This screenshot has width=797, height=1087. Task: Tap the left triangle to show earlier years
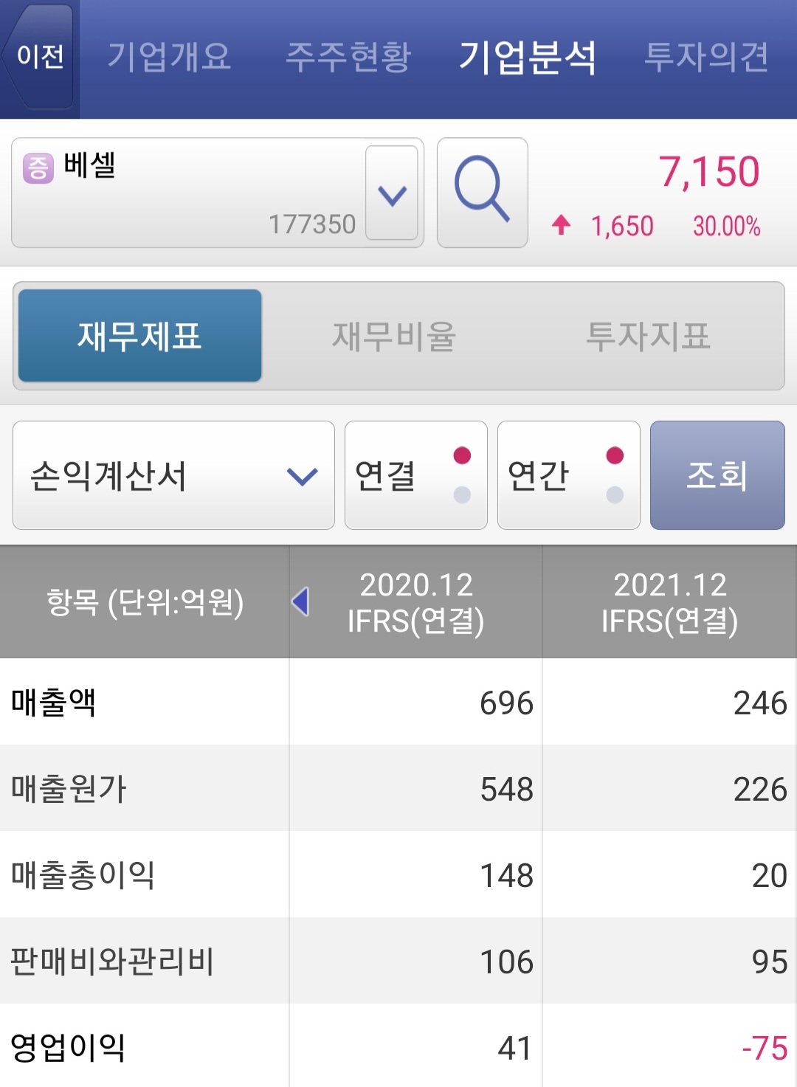pos(300,601)
